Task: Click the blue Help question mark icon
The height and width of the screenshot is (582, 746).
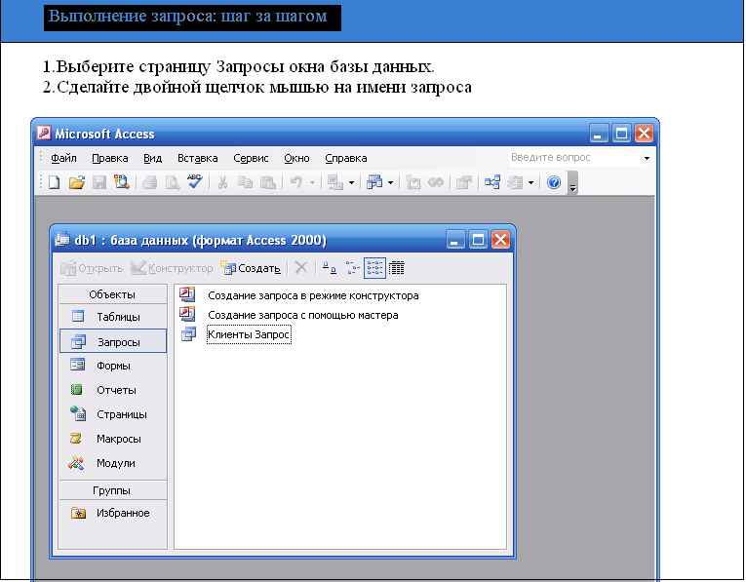Action: click(x=553, y=182)
